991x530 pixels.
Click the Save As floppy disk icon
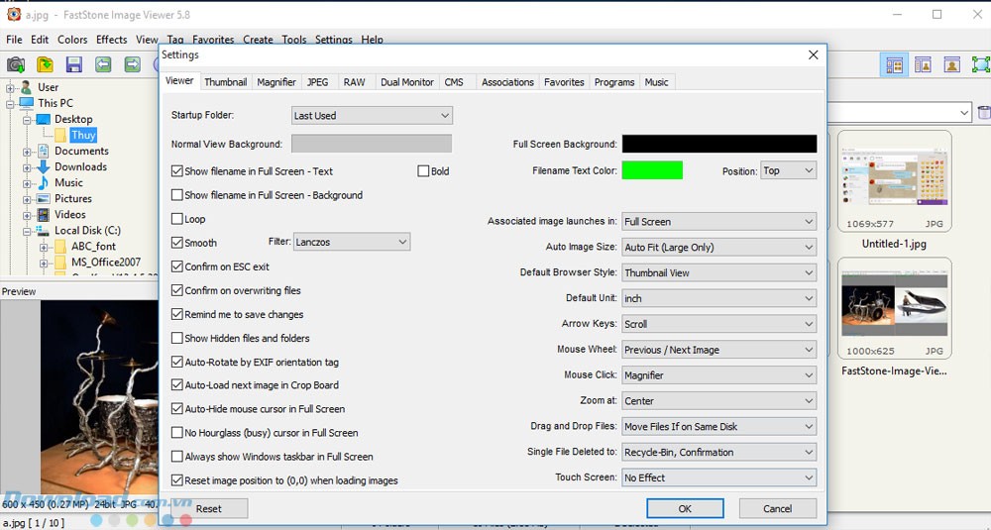[x=74, y=65]
